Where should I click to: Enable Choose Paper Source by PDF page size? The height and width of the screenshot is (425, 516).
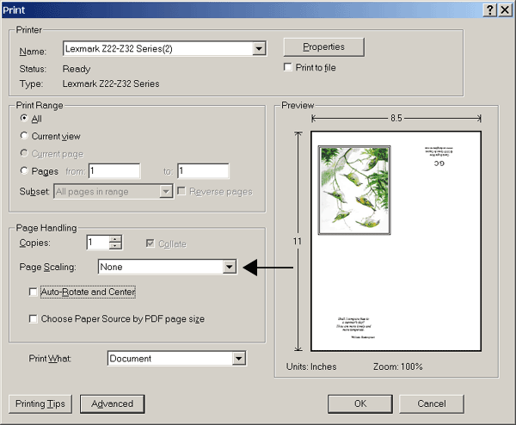34,319
